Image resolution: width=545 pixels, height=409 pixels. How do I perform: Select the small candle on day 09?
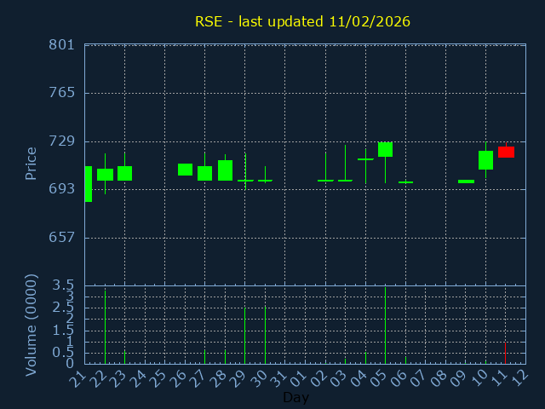(466, 181)
